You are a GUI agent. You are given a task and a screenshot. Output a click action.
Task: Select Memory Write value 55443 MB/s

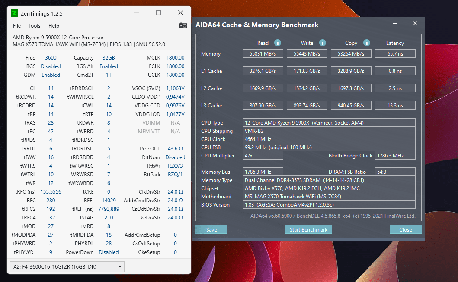(307, 53)
